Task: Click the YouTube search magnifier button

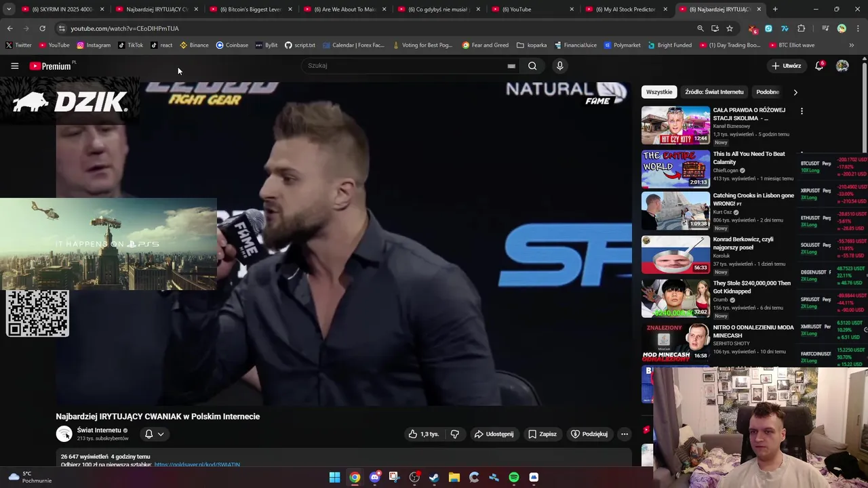Action: (x=532, y=66)
